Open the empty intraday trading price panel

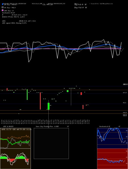[x=51, y=143]
